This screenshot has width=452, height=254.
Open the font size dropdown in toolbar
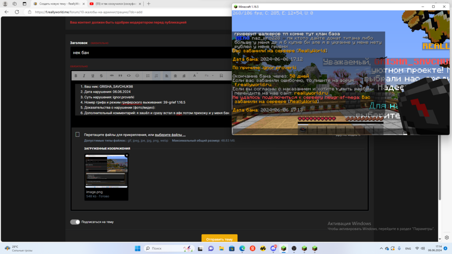coord(209,76)
